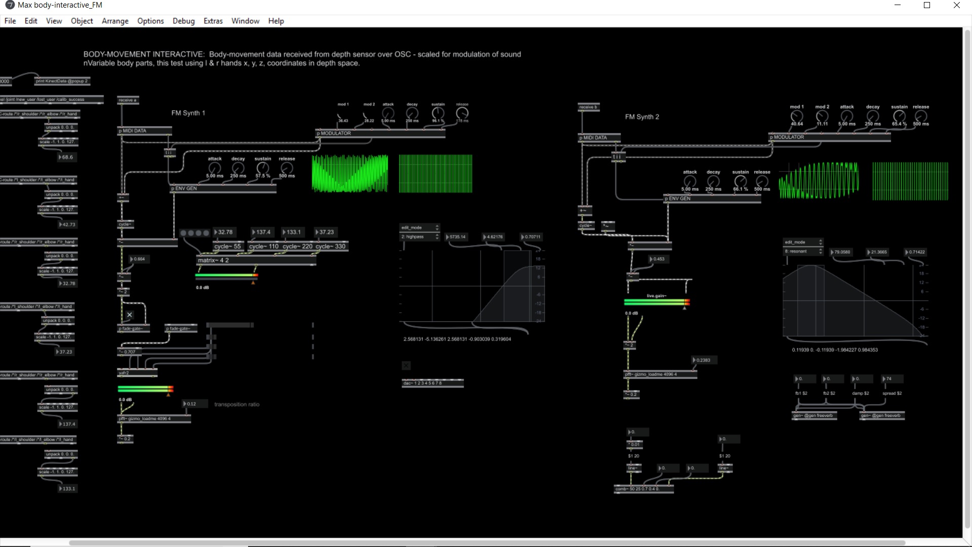Click FM Synth 2 ENV GEN decay knob
Viewport: 972px width, 547px height.
[713, 181]
